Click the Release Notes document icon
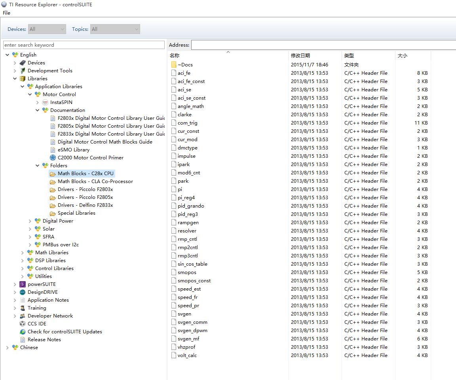Image resolution: width=456 pixels, height=380 pixels. (23, 339)
